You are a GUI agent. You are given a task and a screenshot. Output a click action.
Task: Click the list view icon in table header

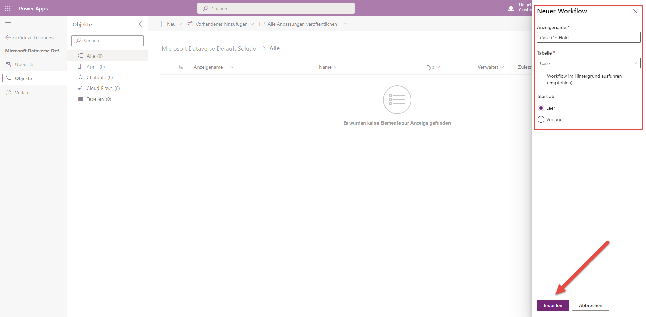pyautogui.click(x=181, y=67)
